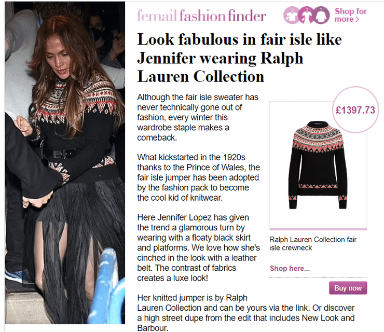Click the hanging jacket circle icon

point(322,15)
